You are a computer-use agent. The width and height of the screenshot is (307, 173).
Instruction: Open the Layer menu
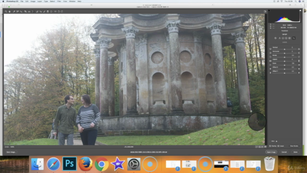pyautogui.click(x=39, y=1)
